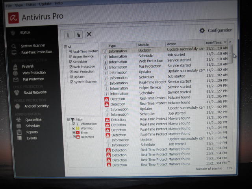
Task: Click the filter funnel icon
Action: click(x=72, y=120)
